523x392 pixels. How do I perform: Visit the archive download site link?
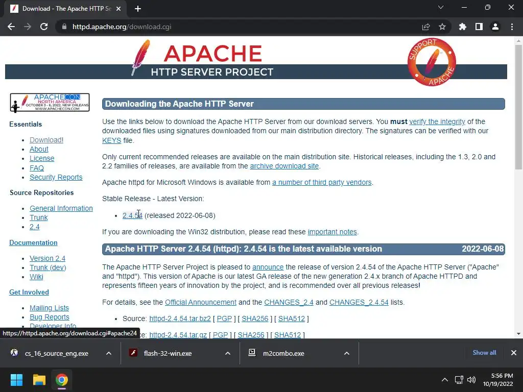point(284,166)
